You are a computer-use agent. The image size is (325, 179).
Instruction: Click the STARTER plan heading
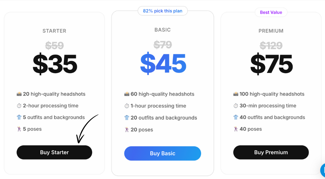pyautogui.click(x=54, y=31)
